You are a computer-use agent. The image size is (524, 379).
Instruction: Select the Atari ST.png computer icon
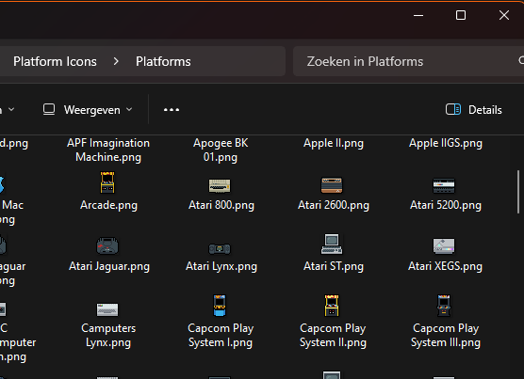pos(332,244)
